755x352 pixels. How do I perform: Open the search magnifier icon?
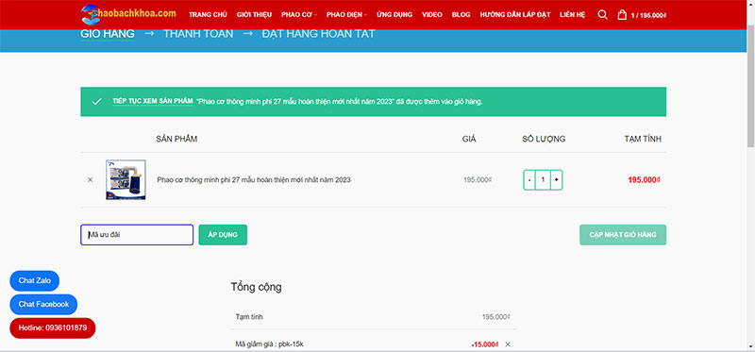pos(602,14)
